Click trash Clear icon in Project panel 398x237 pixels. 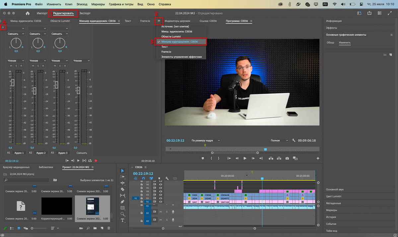(109, 228)
